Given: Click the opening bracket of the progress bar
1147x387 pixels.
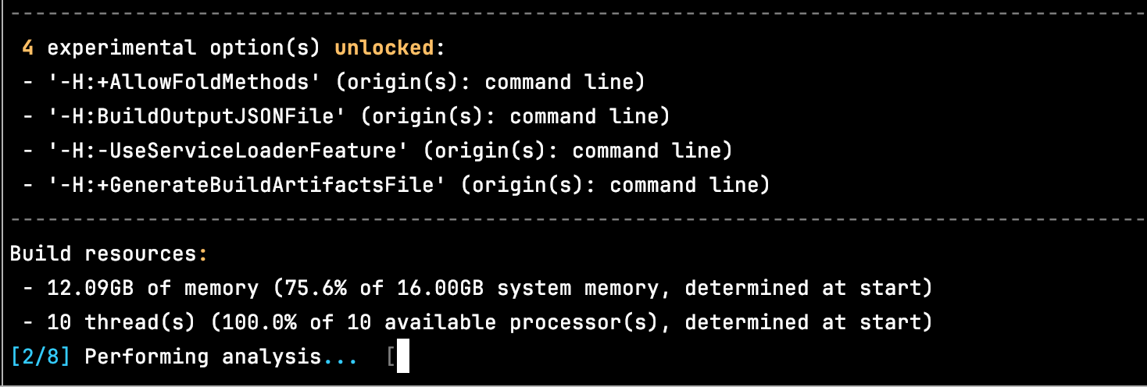Looking at the screenshot, I should tap(390, 357).
